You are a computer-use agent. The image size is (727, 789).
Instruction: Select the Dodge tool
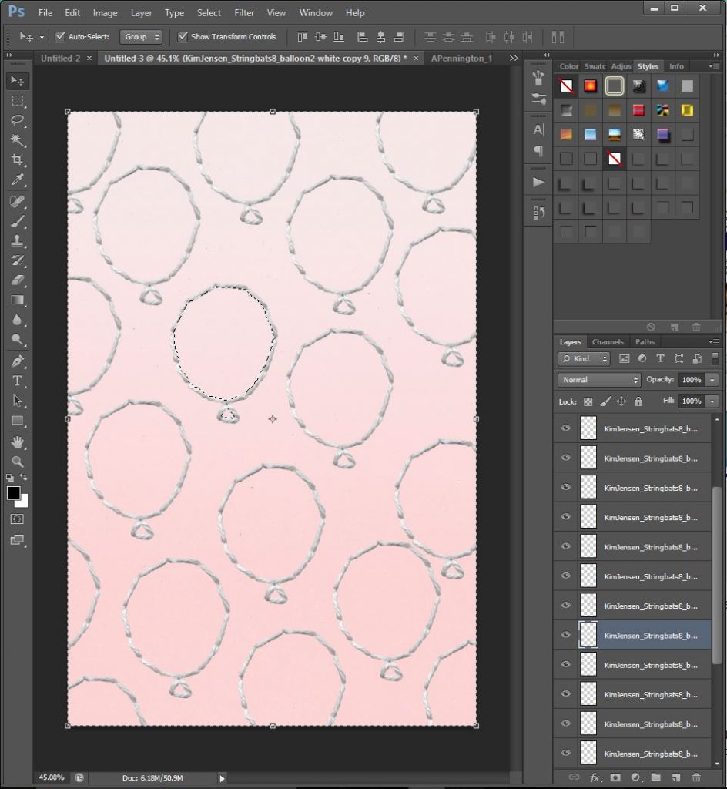tap(17, 340)
